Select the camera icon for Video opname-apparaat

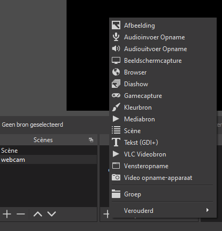116,177
